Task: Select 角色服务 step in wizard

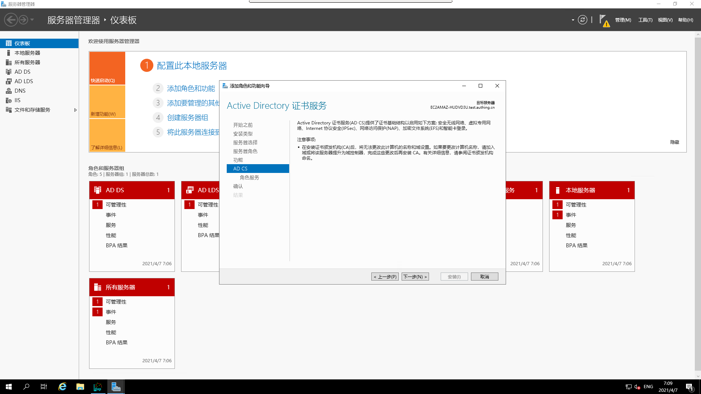Action: click(x=249, y=178)
